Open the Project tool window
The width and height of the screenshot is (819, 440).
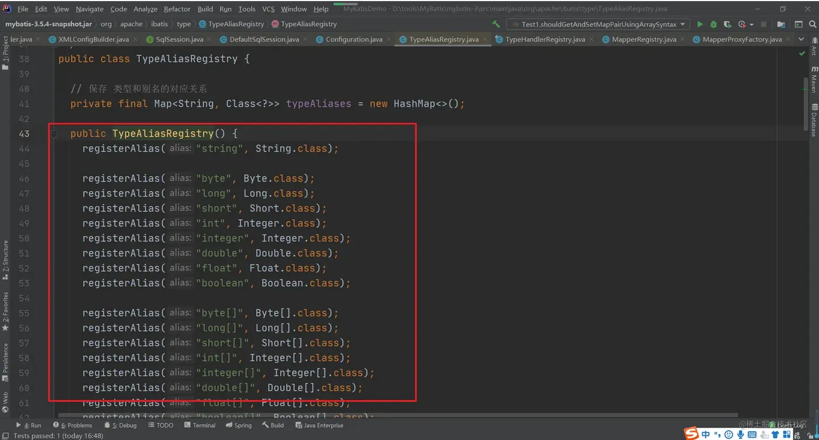tap(5, 54)
